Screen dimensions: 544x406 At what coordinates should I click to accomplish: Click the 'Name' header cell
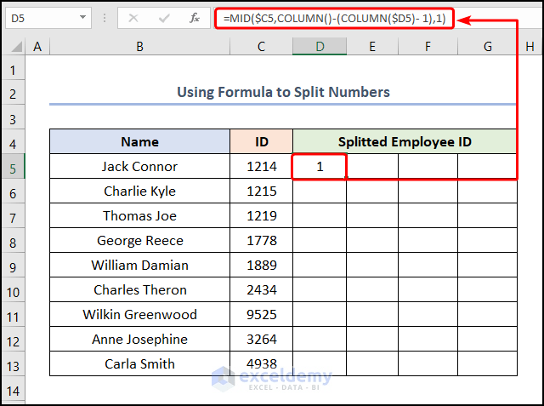pyautogui.click(x=139, y=141)
